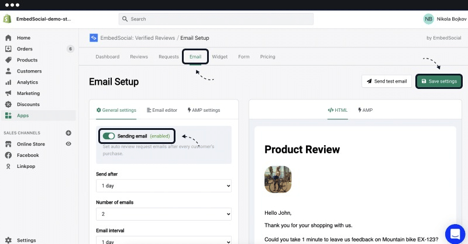Open the Number of emails dropdown
The height and width of the screenshot is (244, 468).
pos(164,214)
